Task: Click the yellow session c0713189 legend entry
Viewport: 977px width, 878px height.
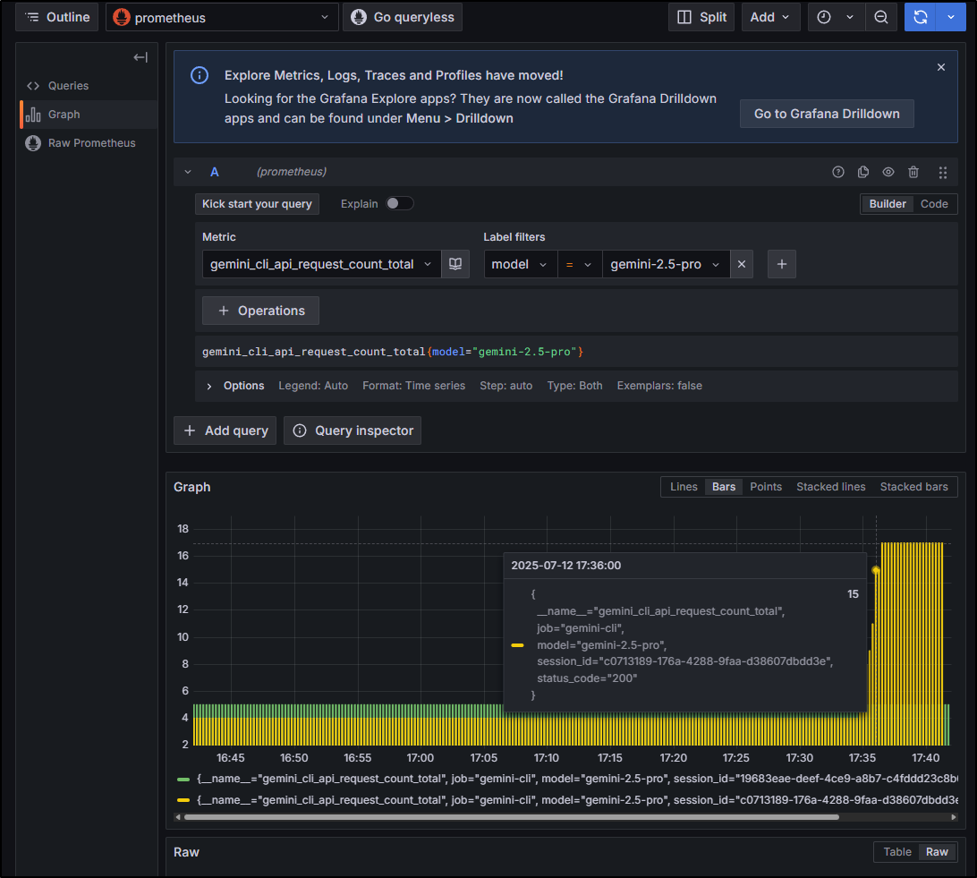Action: click(577, 800)
